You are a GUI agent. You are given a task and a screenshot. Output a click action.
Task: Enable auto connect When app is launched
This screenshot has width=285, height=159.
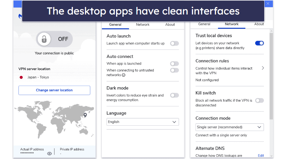[x=175, y=64]
